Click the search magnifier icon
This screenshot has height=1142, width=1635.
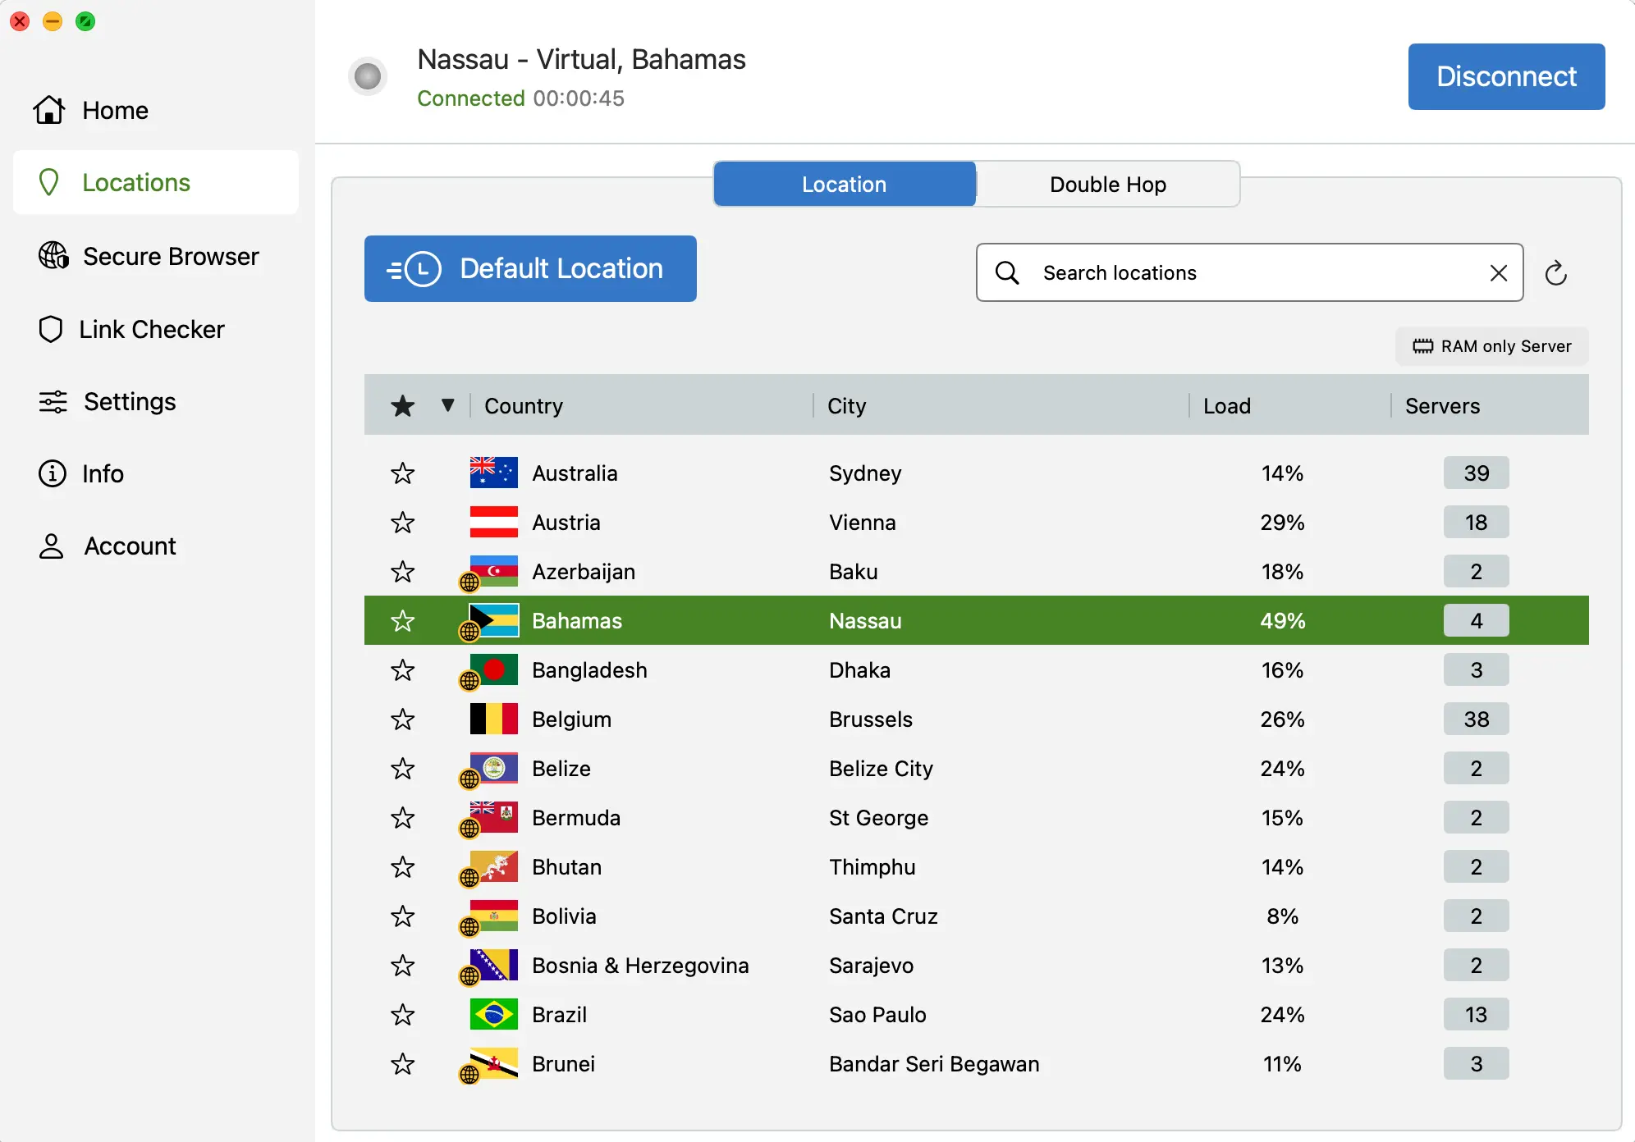[x=1006, y=272]
